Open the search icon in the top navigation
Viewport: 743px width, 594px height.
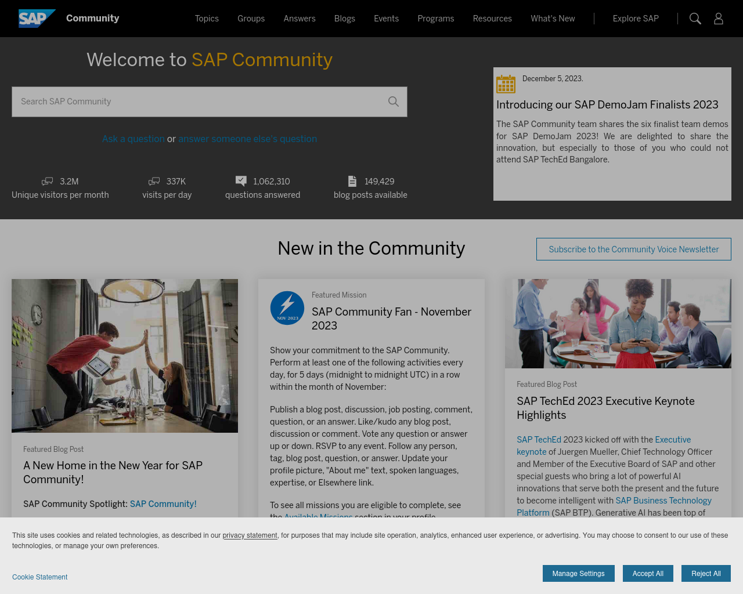pyautogui.click(x=695, y=19)
